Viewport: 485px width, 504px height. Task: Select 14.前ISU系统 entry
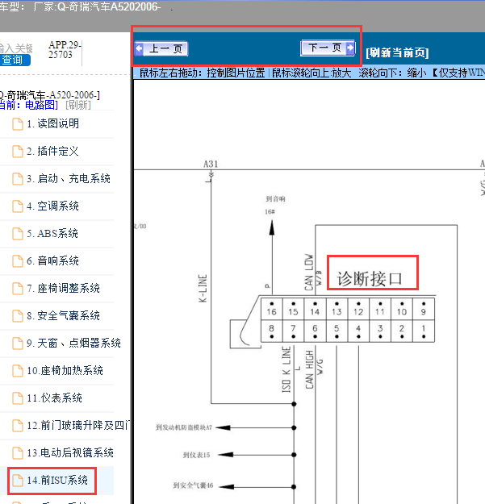57,481
